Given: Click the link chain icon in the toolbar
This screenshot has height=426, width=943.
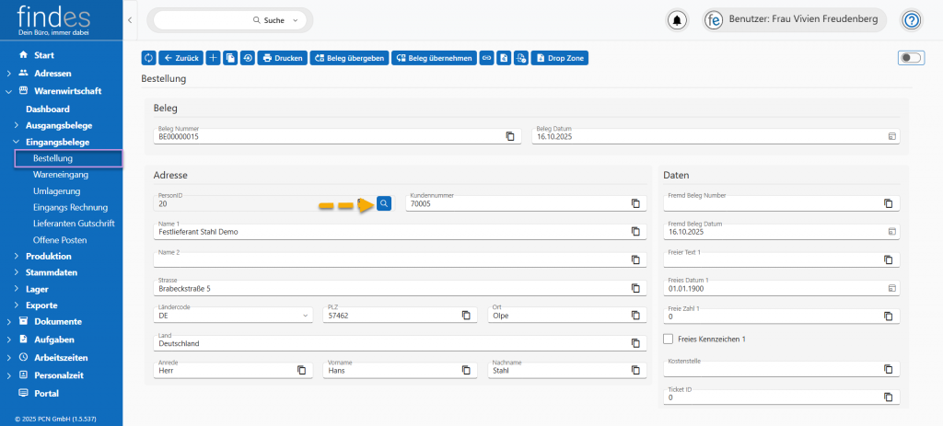Looking at the screenshot, I should tap(486, 58).
